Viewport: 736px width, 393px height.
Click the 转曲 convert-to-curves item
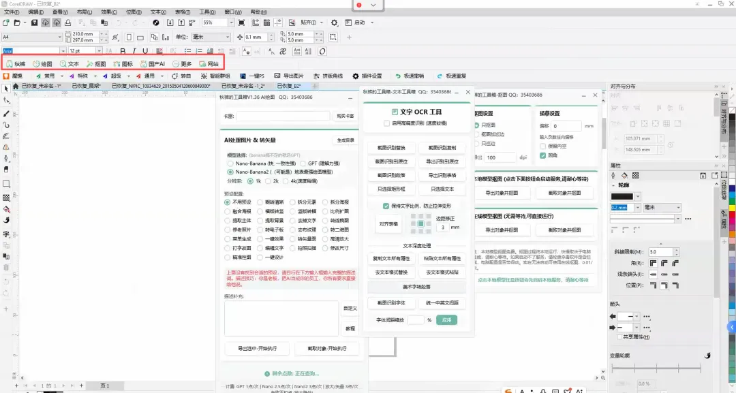[x=181, y=76]
